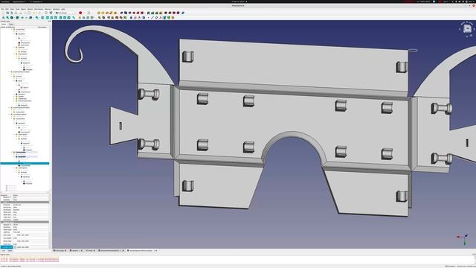The width and height of the screenshot is (476, 268).
Task: Click the Chamfer tool icon
Action: click(x=170, y=13)
